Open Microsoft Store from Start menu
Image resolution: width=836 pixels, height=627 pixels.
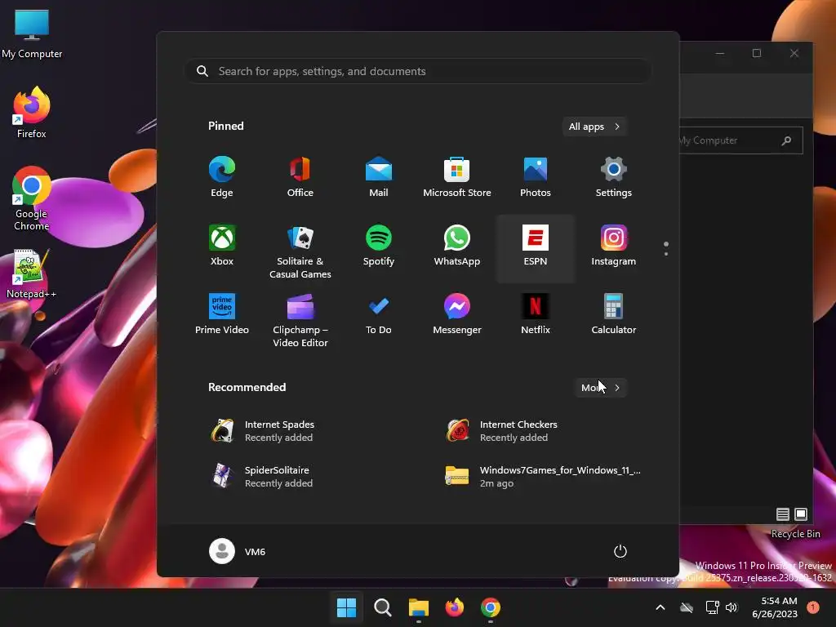(457, 177)
